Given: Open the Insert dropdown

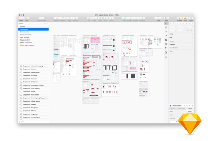Looking at the screenshot, I should [x=21, y=18].
